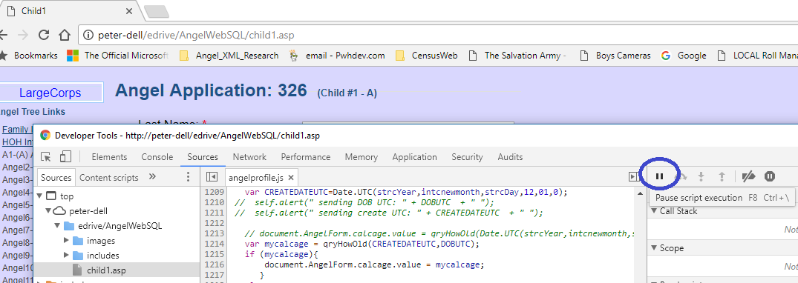Click the Angel8 sidebar entry
Screen dimensions: 798x283
(17, 242)
